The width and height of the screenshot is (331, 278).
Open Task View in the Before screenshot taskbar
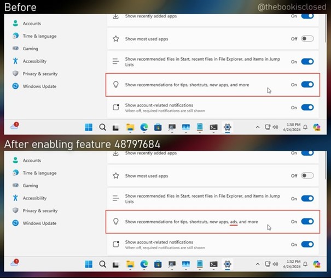click(x=115, y=127)
